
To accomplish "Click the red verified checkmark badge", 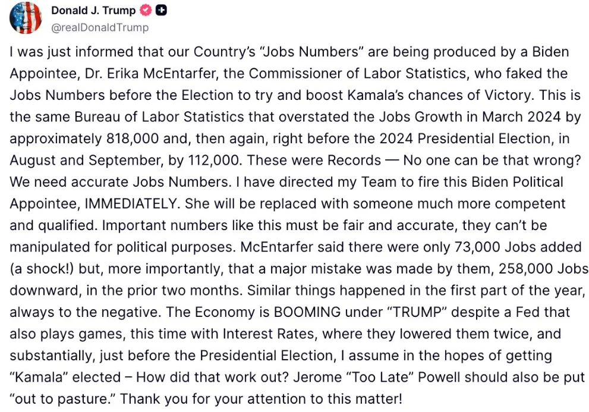I will pos(146,11).
